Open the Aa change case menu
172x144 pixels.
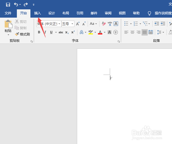[93, 24]
